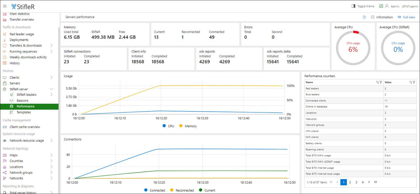Jump to last page of counters table
Viewport: 420px width, 194px height.
(x=376, y=182)
